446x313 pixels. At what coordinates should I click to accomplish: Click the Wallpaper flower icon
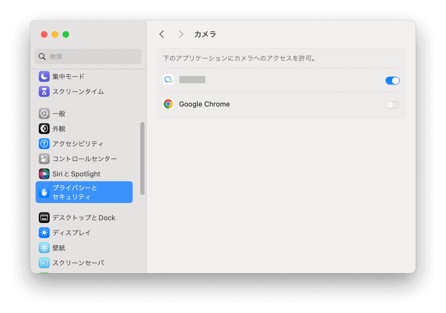(x=44, y=248)
